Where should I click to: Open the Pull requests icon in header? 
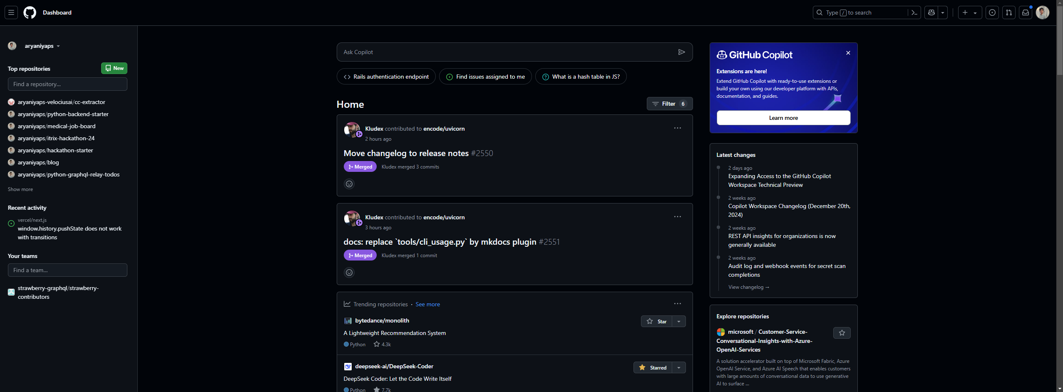click(x=1009, y=12)
